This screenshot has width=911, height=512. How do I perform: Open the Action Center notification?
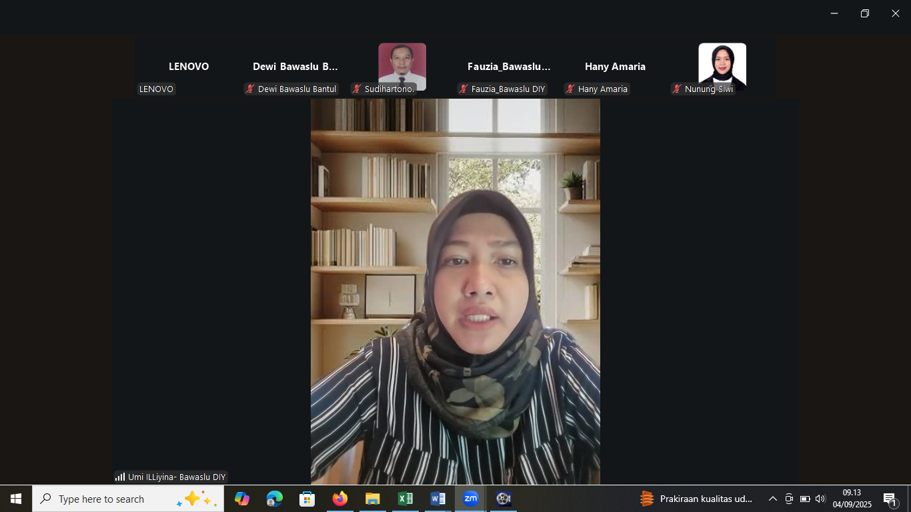click(890, 499)
